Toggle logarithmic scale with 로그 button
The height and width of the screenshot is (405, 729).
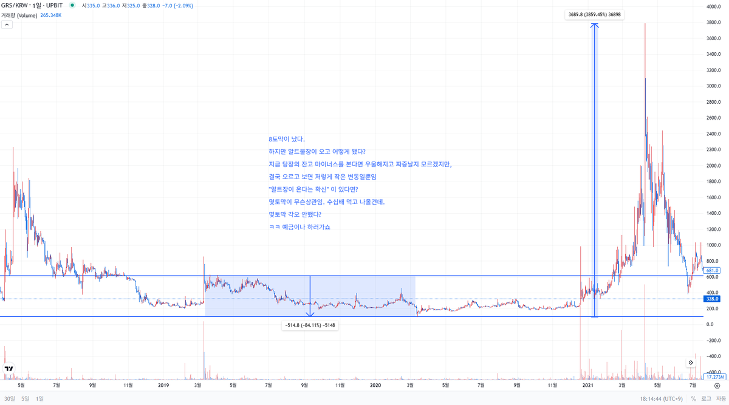click(x=706, y=399)
